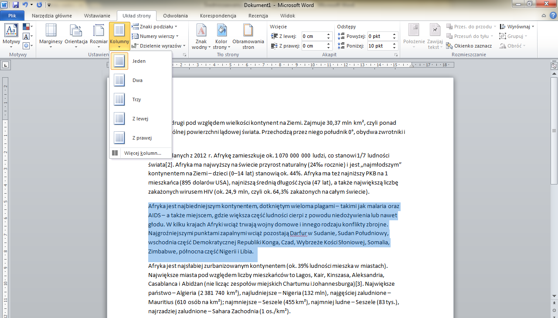This screenshot has width=558, height=318.
Task: Click the underlined word Darfur in text
Action: point(299,233)
